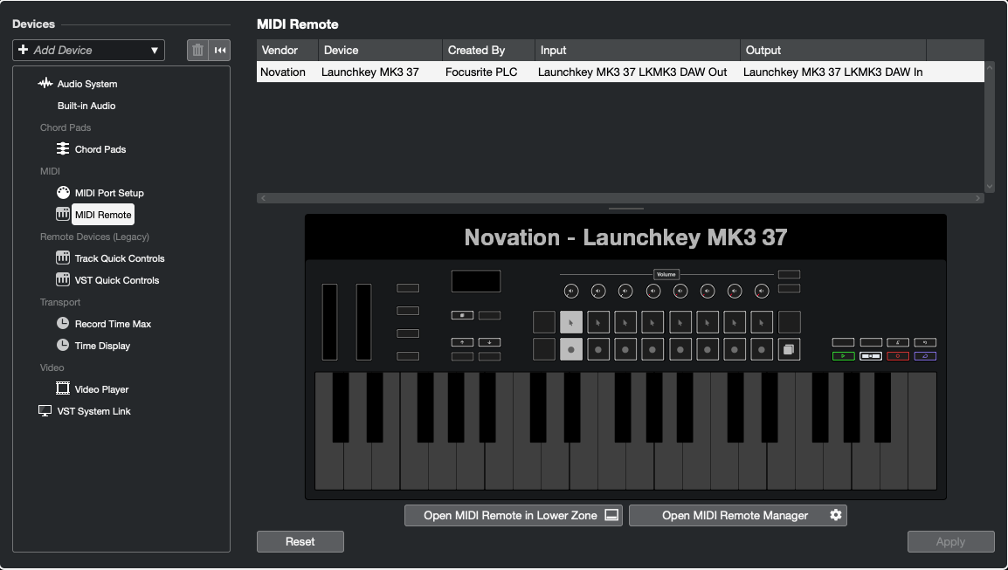Image resolution: width=1008 pixels, height=570 pixels.
Task: Click the undo button above the loop button
Action: pos(925,342)
